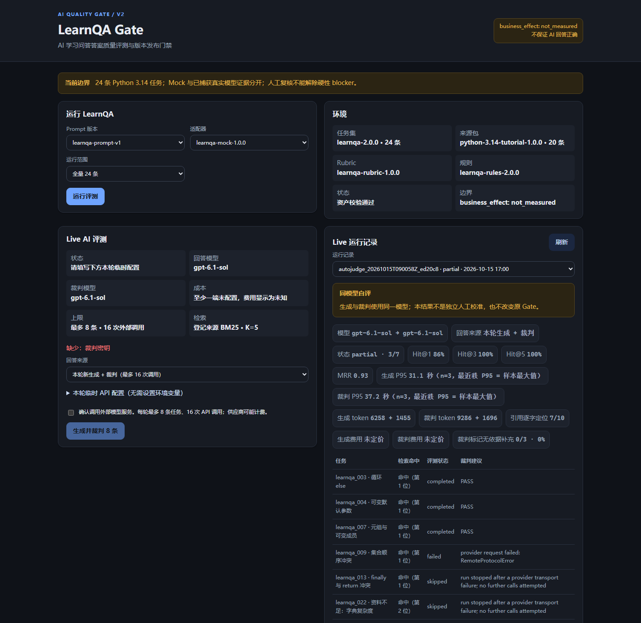This screenshot has height=623, width=641.
Task: Click the 来源包 python-3.14-tutorial card
Action: click(515, 138)
